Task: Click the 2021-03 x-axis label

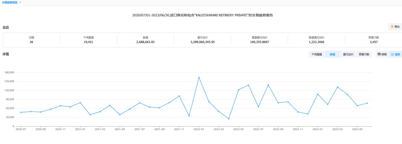Action: (x=100, y=129)
